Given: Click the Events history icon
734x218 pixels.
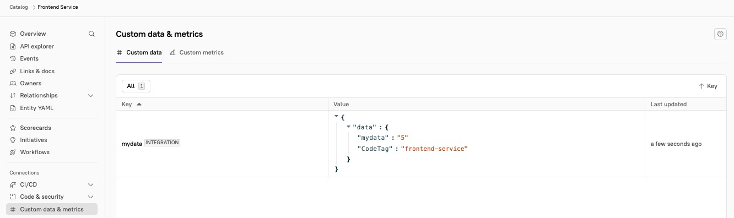Looking at the screenshot, I should pyautogui.click(x=13, y=58).
